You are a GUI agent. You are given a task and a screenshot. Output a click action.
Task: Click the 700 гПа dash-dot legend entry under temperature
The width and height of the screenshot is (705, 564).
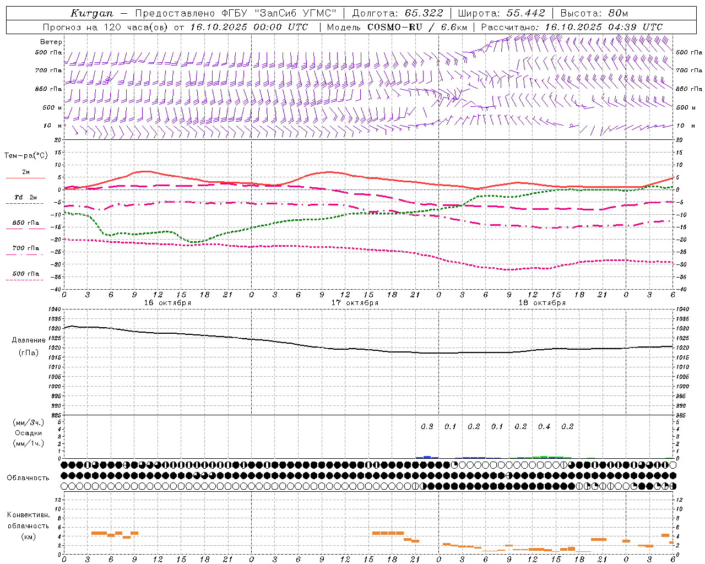(25, 250)
